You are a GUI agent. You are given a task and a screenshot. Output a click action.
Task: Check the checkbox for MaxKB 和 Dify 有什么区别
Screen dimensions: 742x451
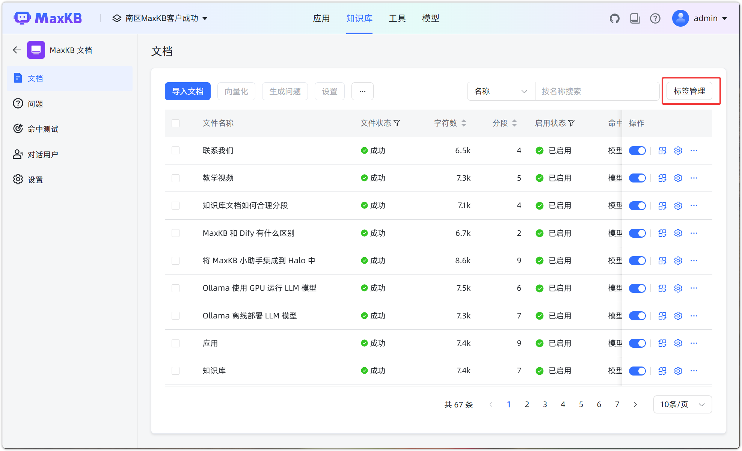[x=175, y=233]
